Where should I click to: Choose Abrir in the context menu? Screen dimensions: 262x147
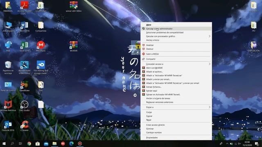176,24
